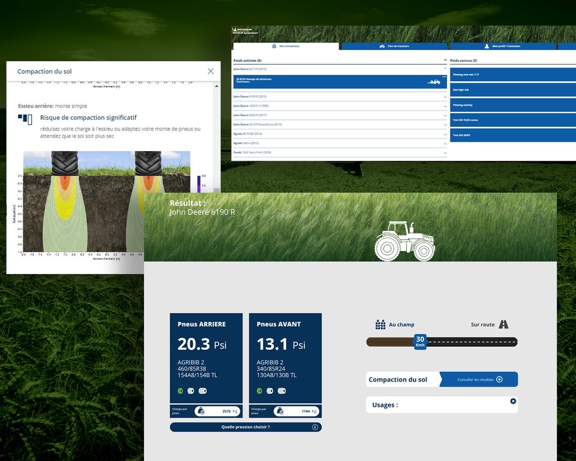Screen dimensions: 576x461
Task: Click the Compaction du sol label in result panel
Action: click(398, 380)
